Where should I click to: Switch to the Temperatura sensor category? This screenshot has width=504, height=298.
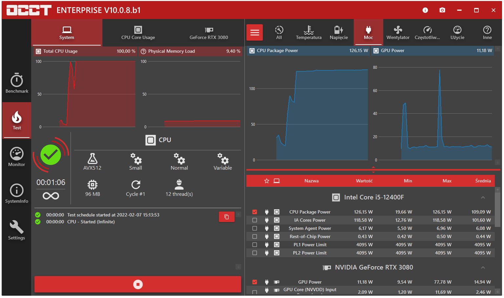[309, 32]
